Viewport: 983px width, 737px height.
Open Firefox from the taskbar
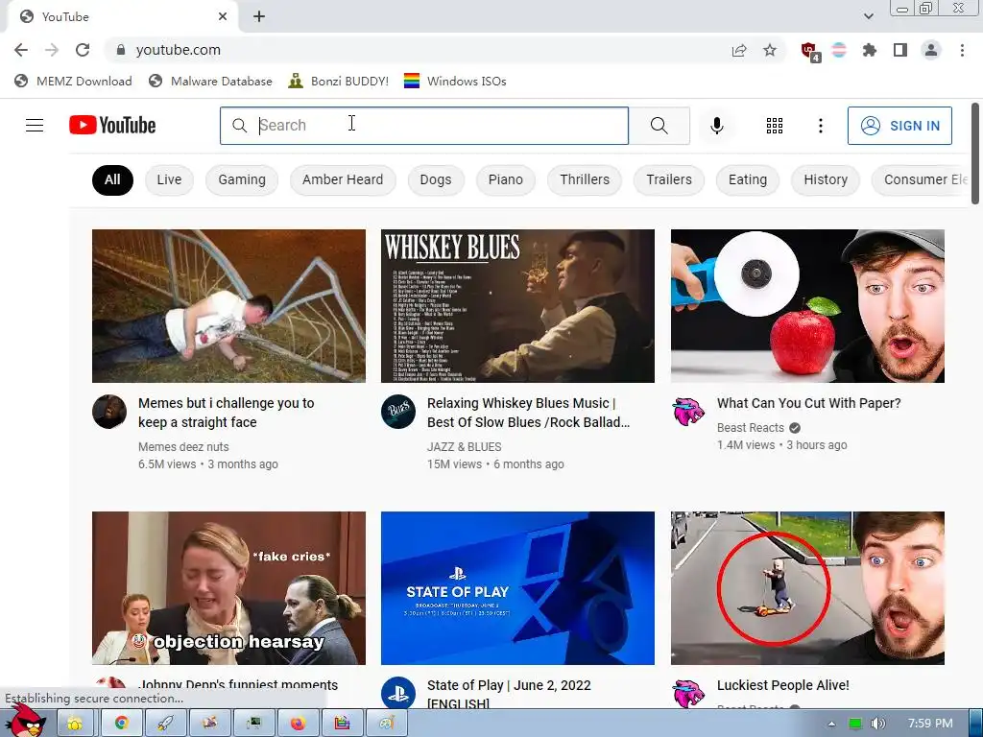coord(298,724)
